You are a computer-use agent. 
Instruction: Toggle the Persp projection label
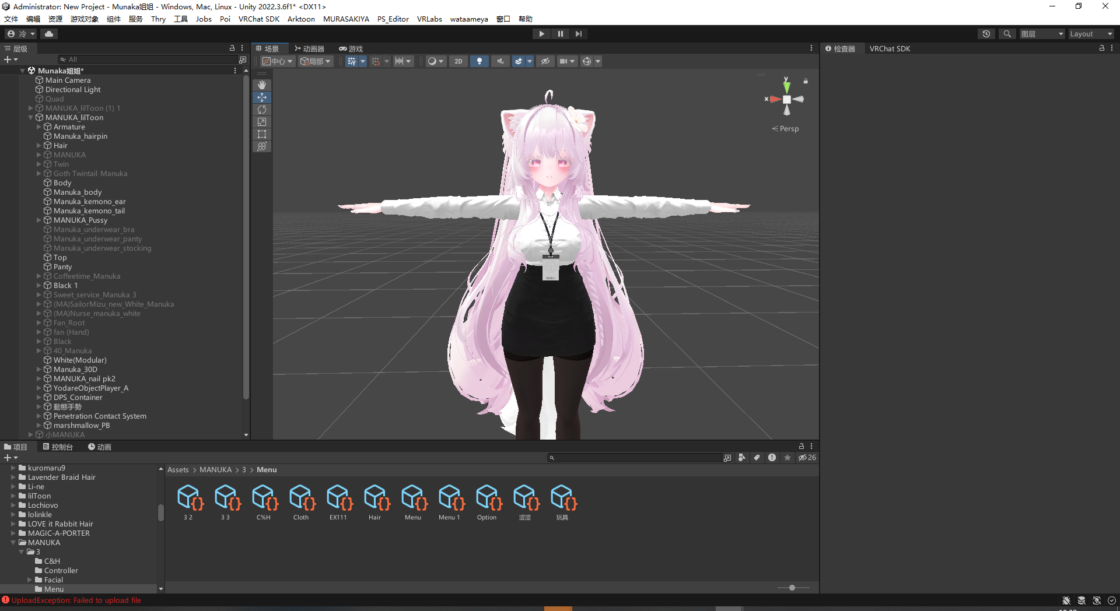click(x=785, y=129)
